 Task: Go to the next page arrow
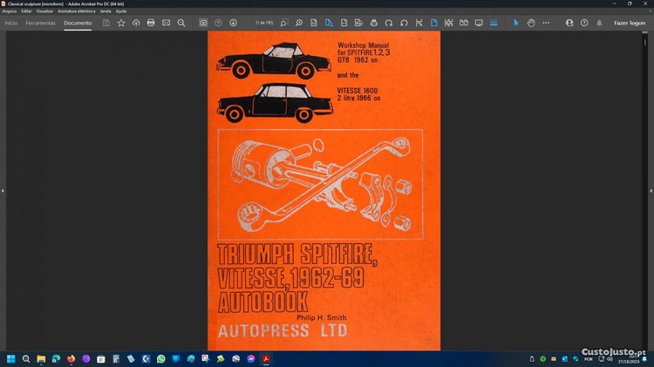tap(233, 23)
